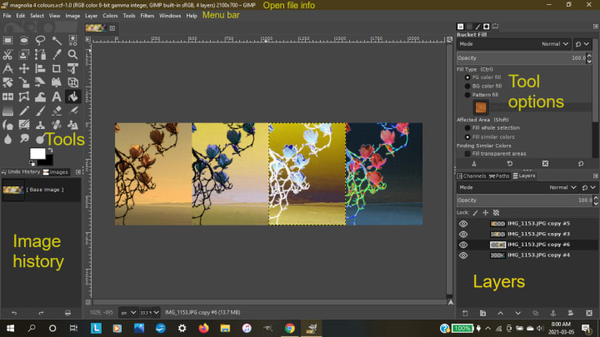This screenshot has width=600, height=337.
Task: Select the Move tool
Action: tap(23, 68)
